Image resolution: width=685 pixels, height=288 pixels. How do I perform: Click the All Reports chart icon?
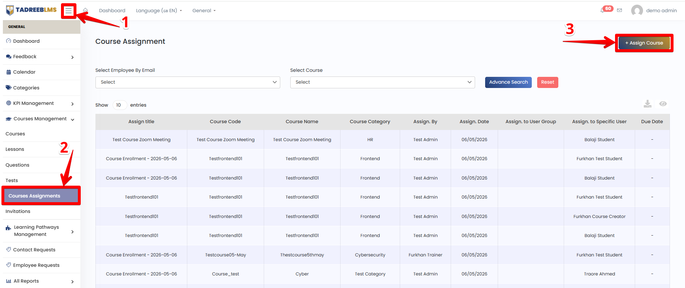[9, 281]
